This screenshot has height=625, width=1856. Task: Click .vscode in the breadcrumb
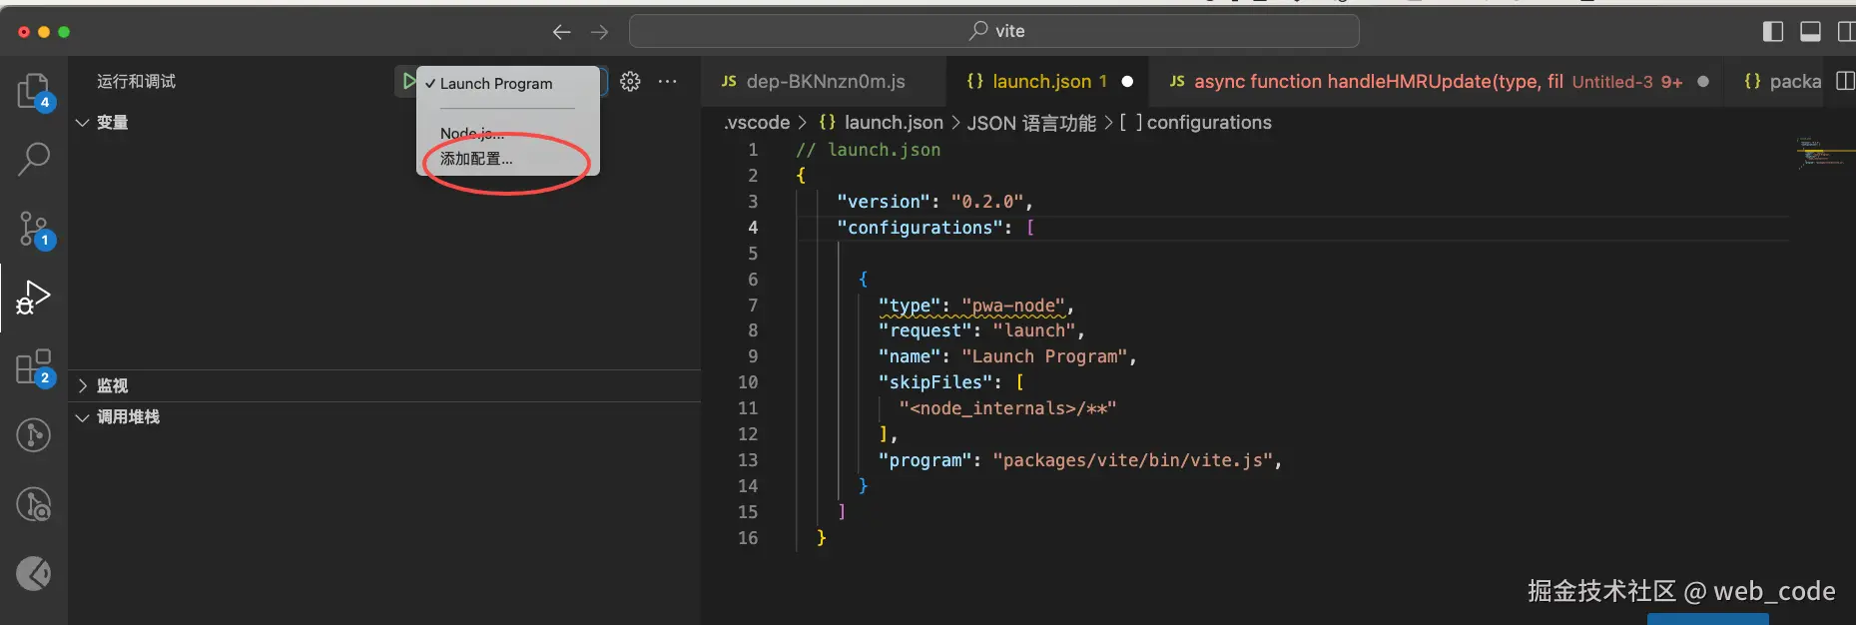[757, 123]
